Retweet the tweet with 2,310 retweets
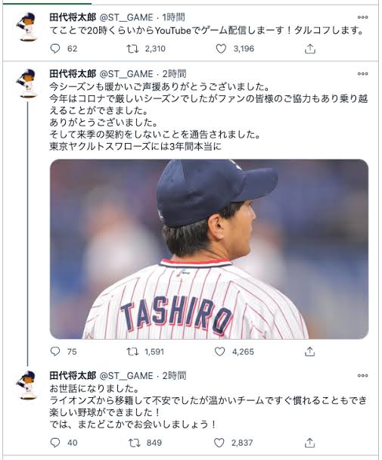 pos(132,48)
